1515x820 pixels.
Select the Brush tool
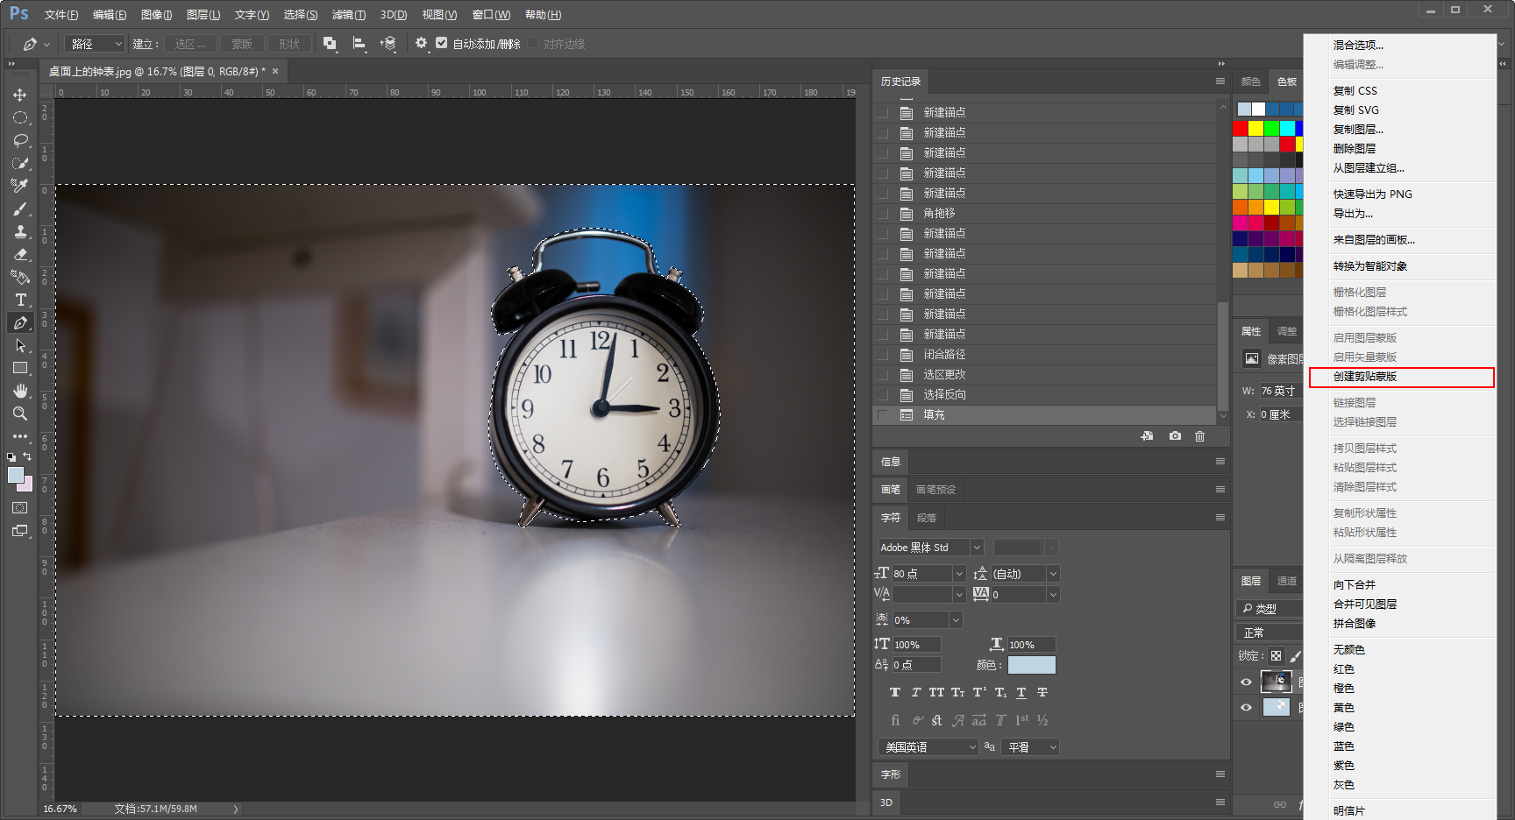pyautogui.click(x=20, y=209)
